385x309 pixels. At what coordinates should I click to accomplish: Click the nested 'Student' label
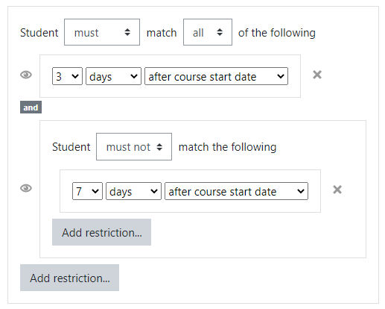[71, 147]
